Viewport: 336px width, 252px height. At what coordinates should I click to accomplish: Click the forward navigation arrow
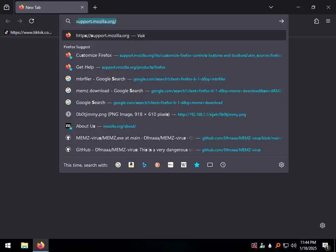20,21
